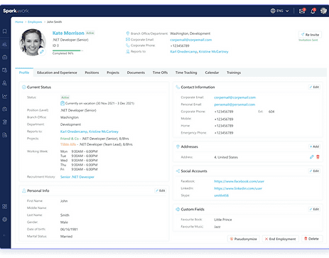
Task: Switch to the Education and Experience tab
Action: point(57,72)
